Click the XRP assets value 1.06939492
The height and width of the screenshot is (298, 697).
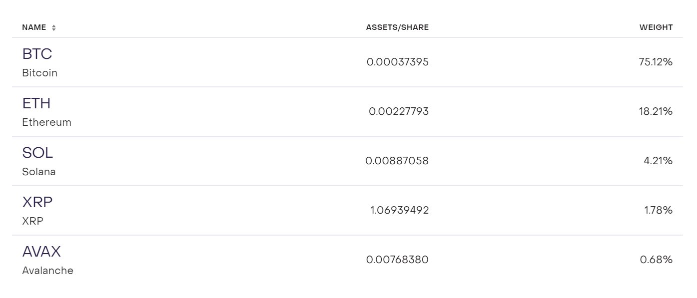(399, 210)
